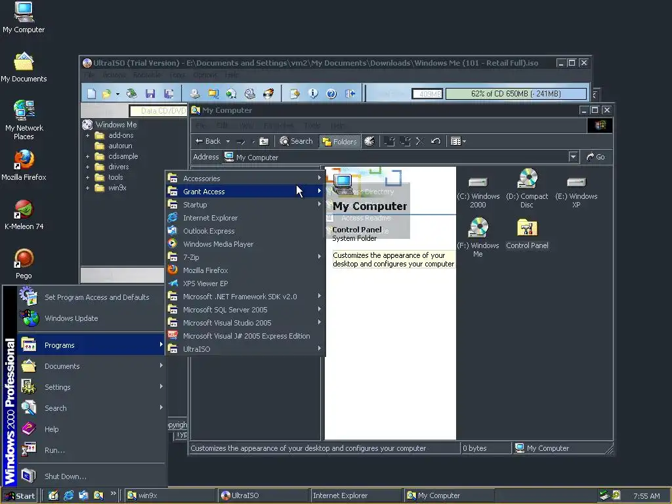This screenshot has width=672, height=504.
Task: Expand quick launch overflow chevron on taskbar
Action: pos(113,493)
